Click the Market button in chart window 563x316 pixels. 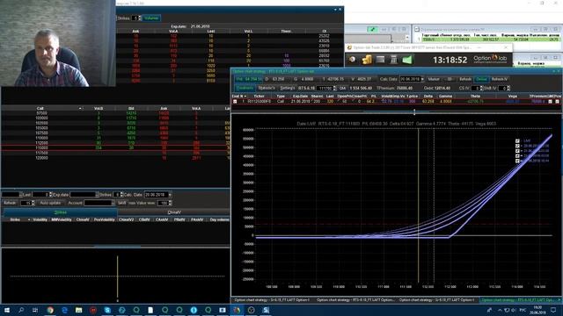(434, 79)
